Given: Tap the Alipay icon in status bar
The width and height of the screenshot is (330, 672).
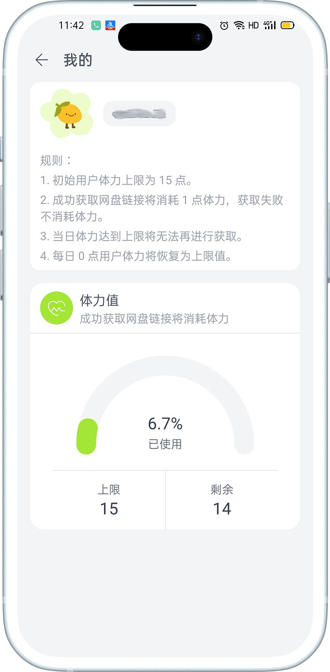Looking at the screenshot, I should coord(110,26).
